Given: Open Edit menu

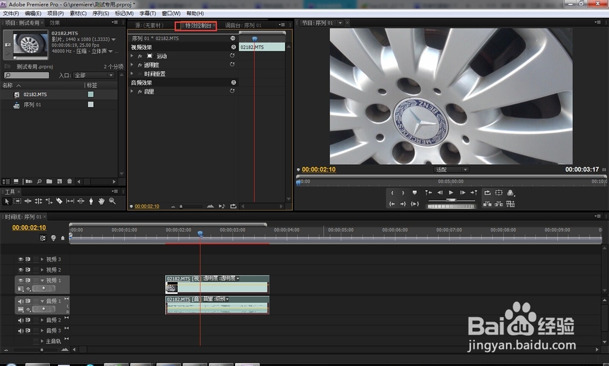Looking at the screenshot, I should tap(33, 13).
